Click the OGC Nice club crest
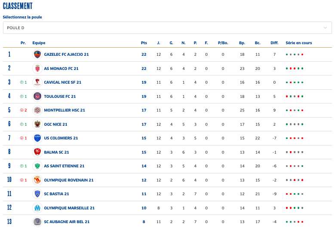The height and width of the screenshot is (230, 335). click(x=37, y=124)
